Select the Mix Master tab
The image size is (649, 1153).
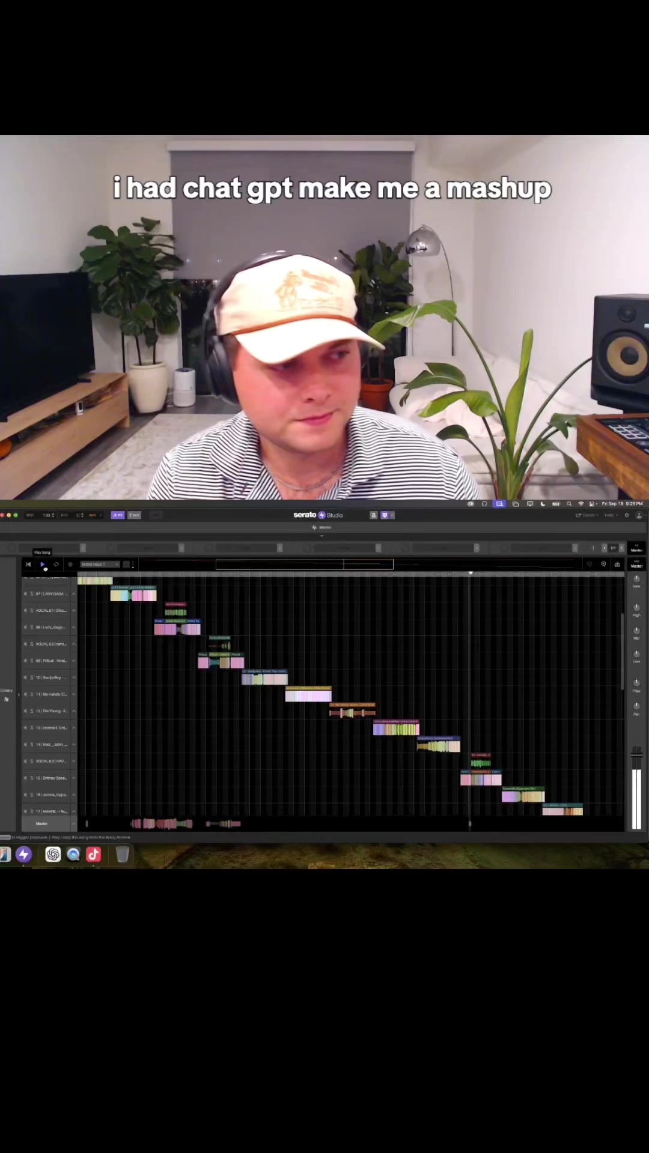click(x=636, y=564)
